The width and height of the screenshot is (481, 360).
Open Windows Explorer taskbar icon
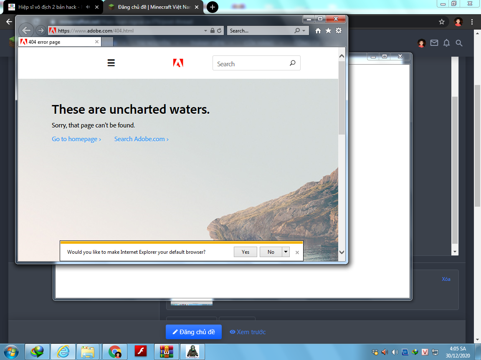[88, 352]
